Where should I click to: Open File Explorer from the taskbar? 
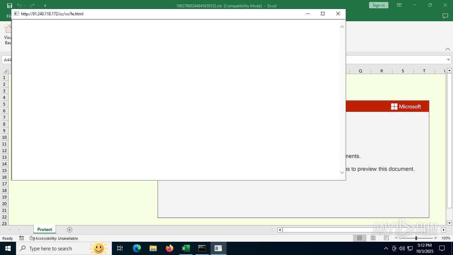click(153, 248)
